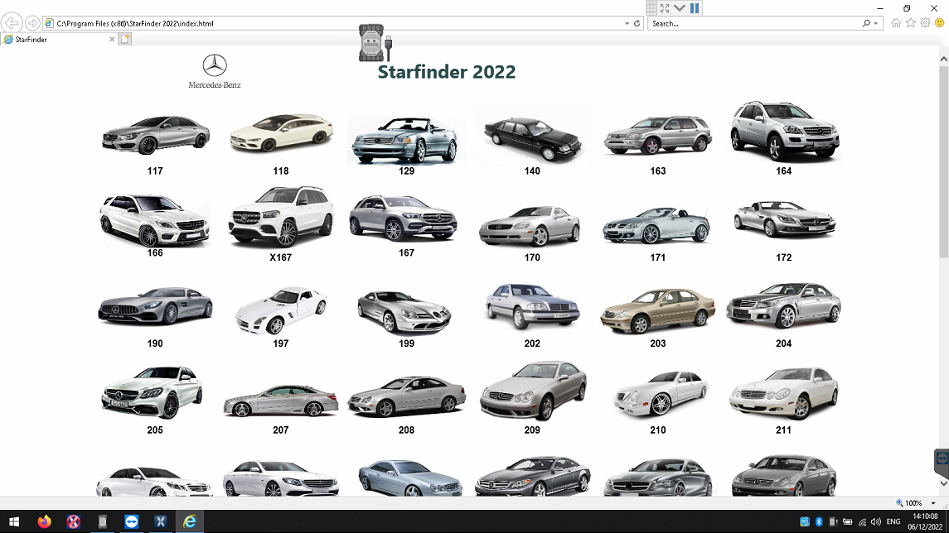The height and width of the screenshot is (533, 949).
Task: Open the IE Tools gear icon
Action: coord(925,23)
